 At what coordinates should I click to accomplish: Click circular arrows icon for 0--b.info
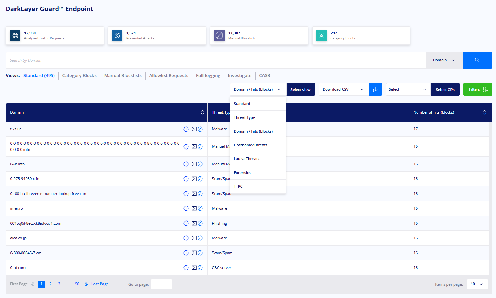200,164
